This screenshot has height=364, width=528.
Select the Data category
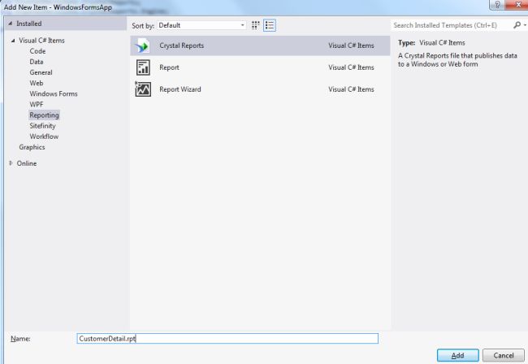click(37, 62)
